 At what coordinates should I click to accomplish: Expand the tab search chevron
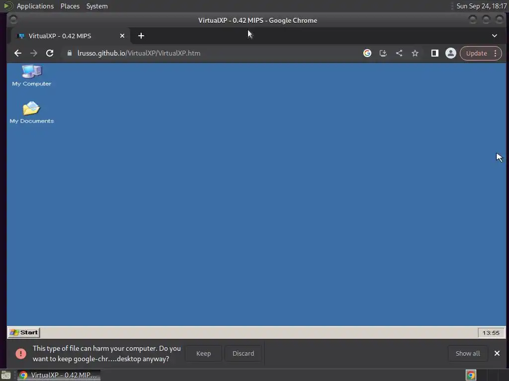coord(495,36)
